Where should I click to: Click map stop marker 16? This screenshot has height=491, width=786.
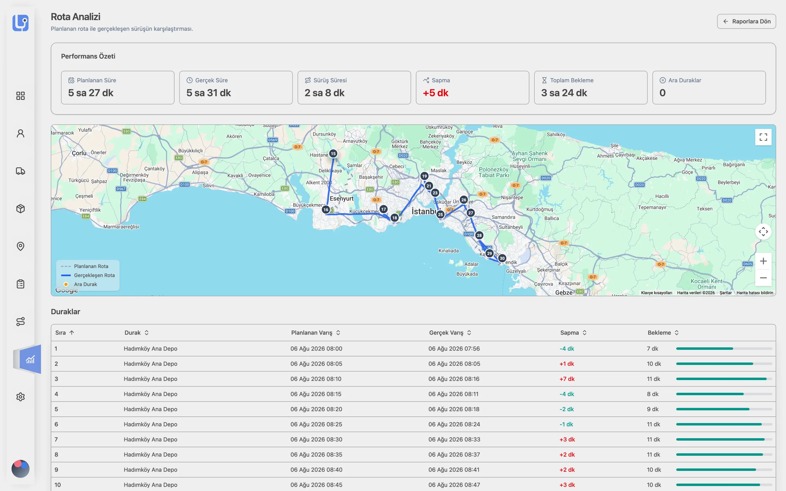(326, 209)
